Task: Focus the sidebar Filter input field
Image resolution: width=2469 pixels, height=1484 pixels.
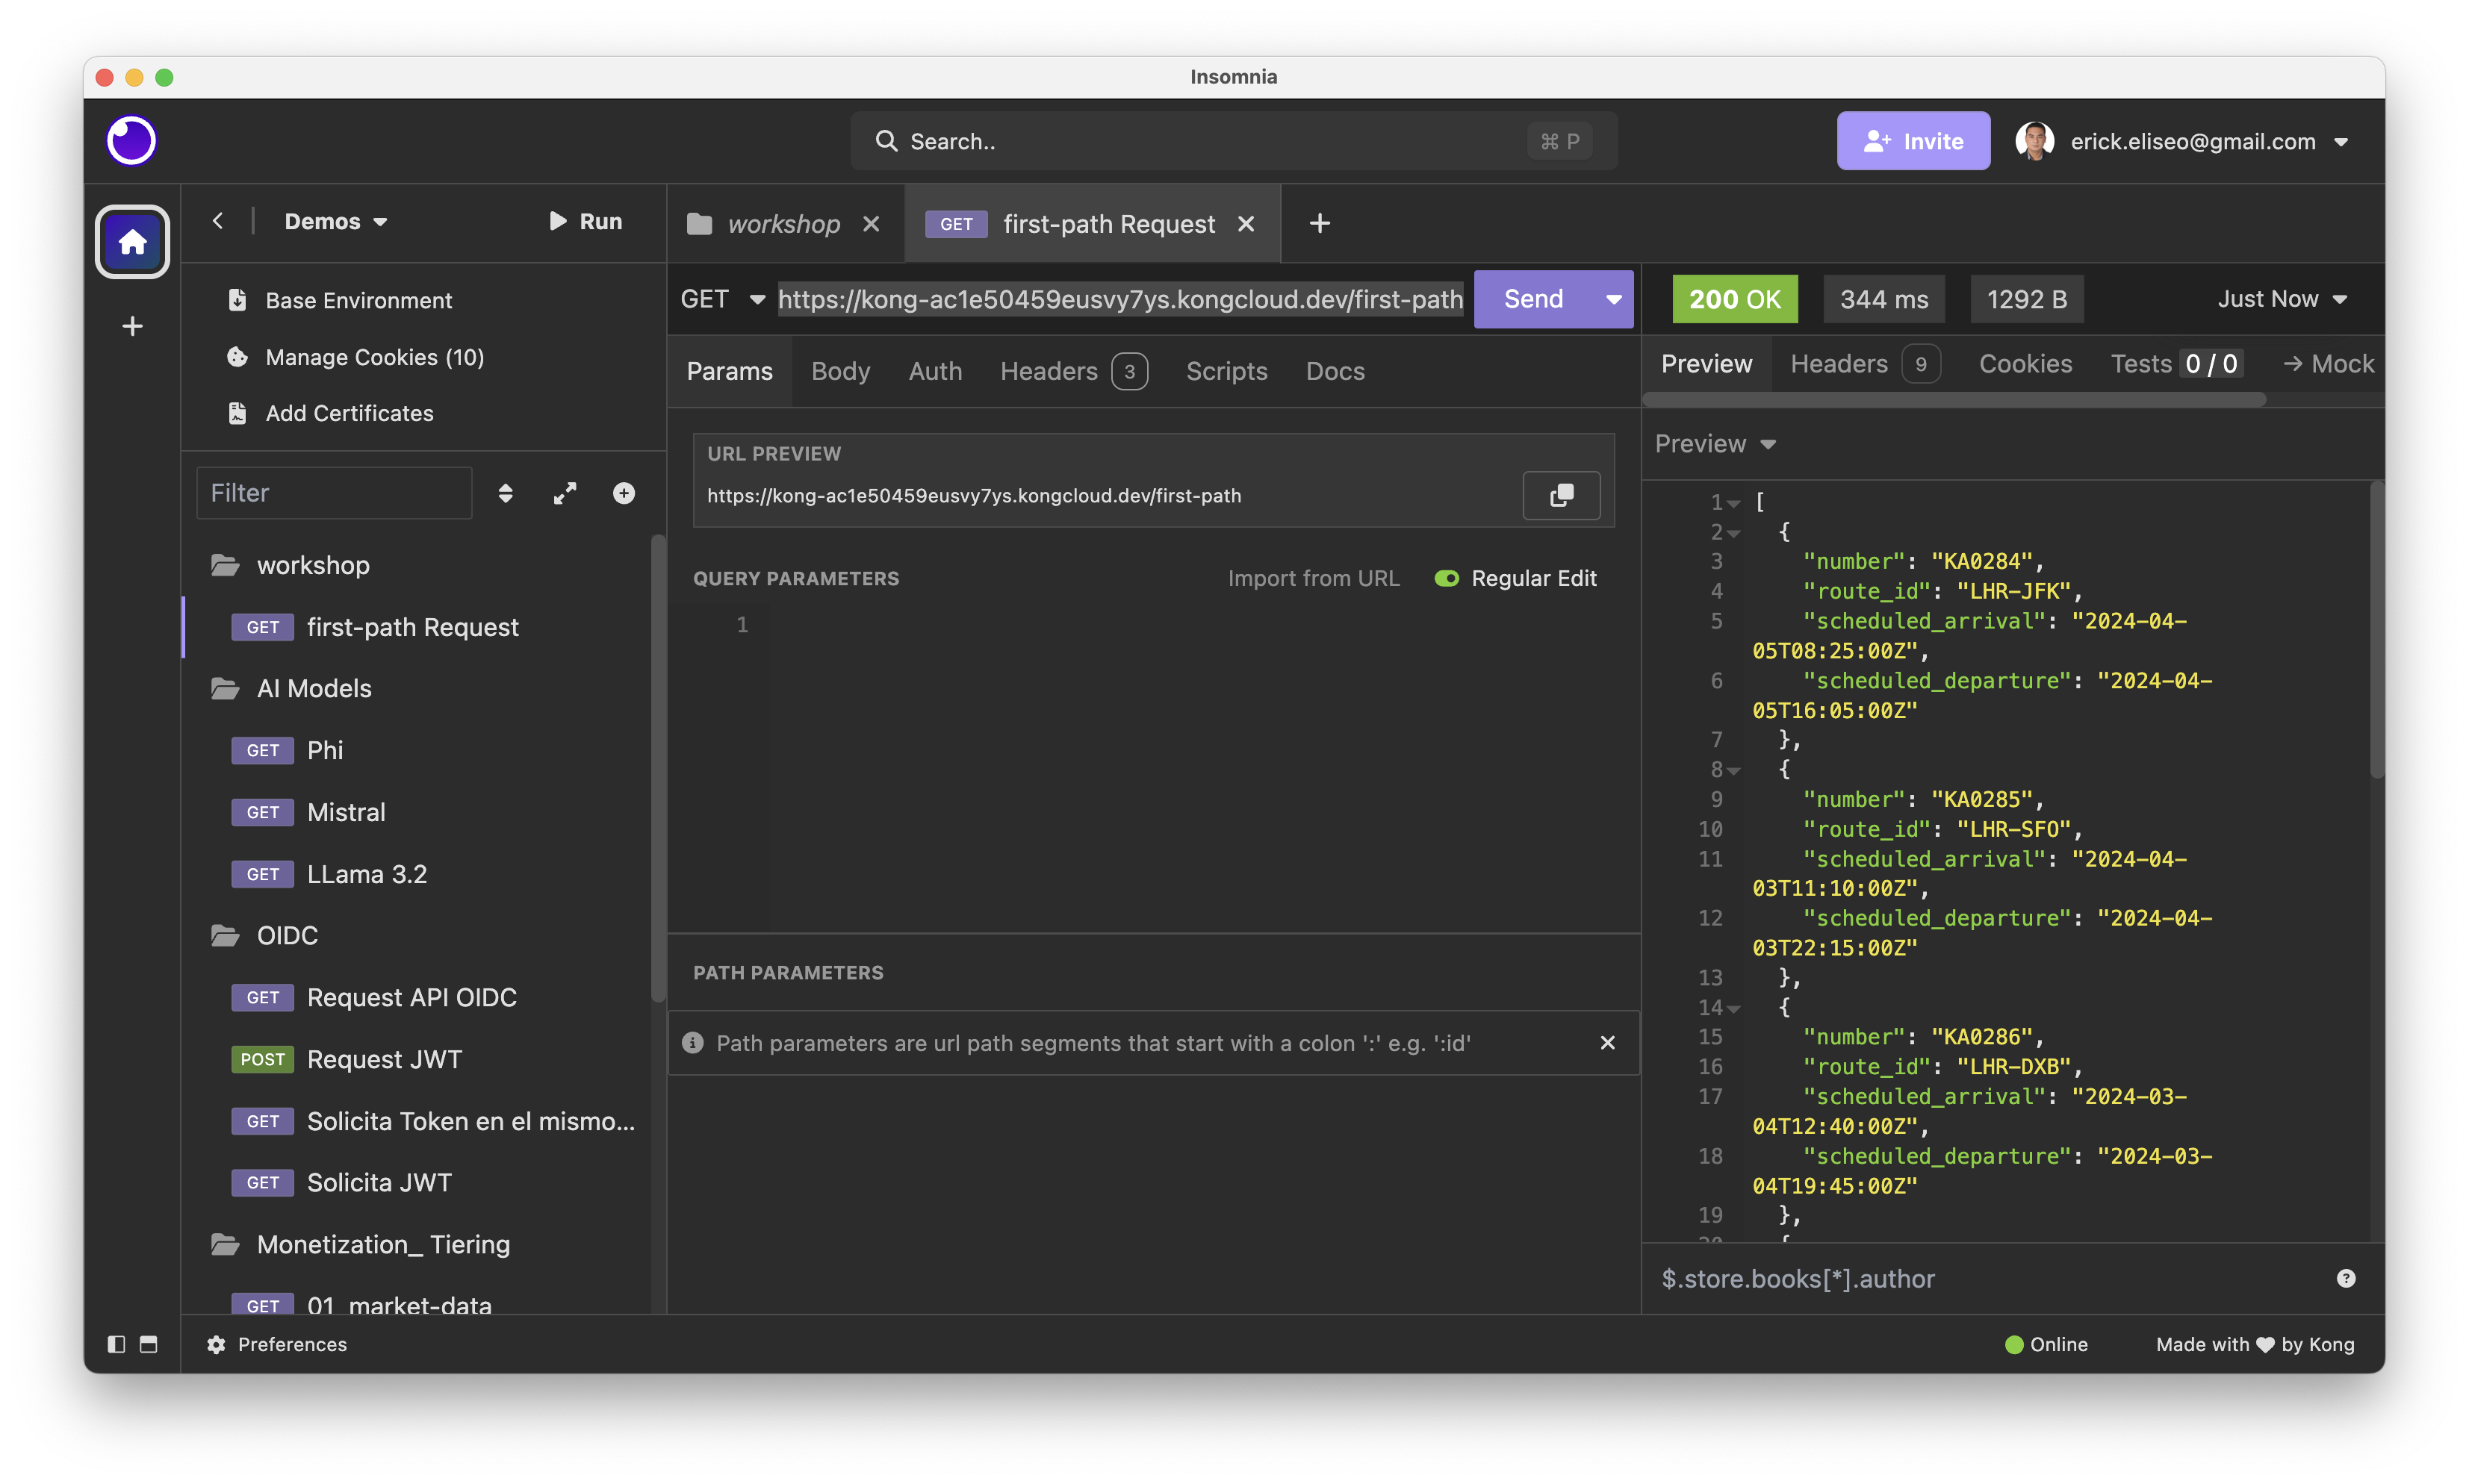Action: tap(334, 493)
